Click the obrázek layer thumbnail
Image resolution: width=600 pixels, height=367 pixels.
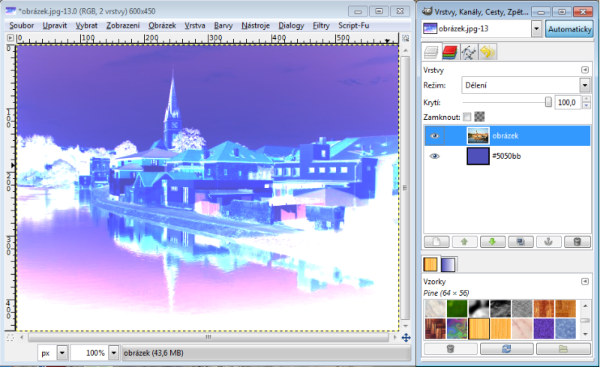478,136
